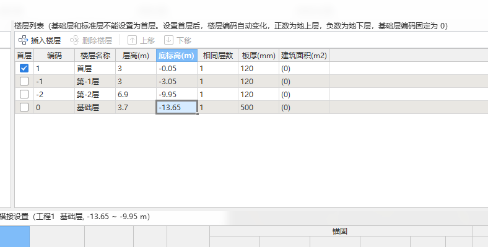
Task: Click floor height 6.9 cell
Action: coord(136,95)
